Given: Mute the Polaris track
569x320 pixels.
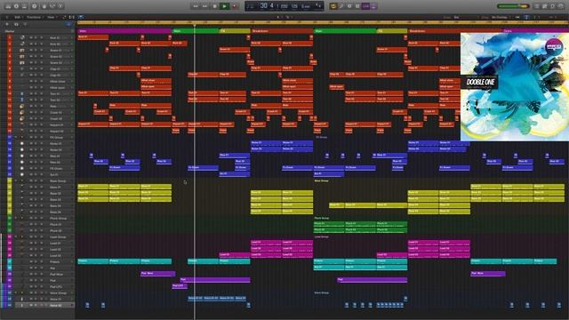Looking at the screenshot, I should [x=31, y=261].
